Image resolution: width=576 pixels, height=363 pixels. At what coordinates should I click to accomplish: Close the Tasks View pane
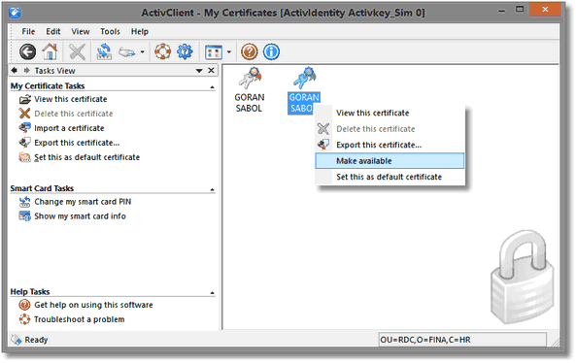[211, 70]
